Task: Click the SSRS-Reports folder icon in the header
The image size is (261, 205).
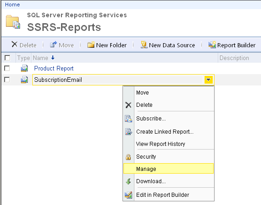Action: click(x=13, y=22)
